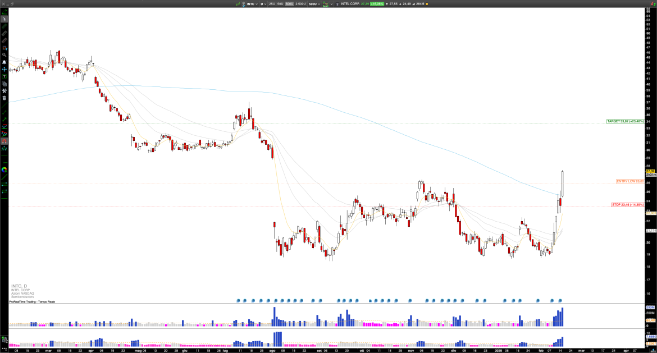Activate the zoom magnifier tool
This screenshot has width=657, height=353.
(x=4, y=54)
